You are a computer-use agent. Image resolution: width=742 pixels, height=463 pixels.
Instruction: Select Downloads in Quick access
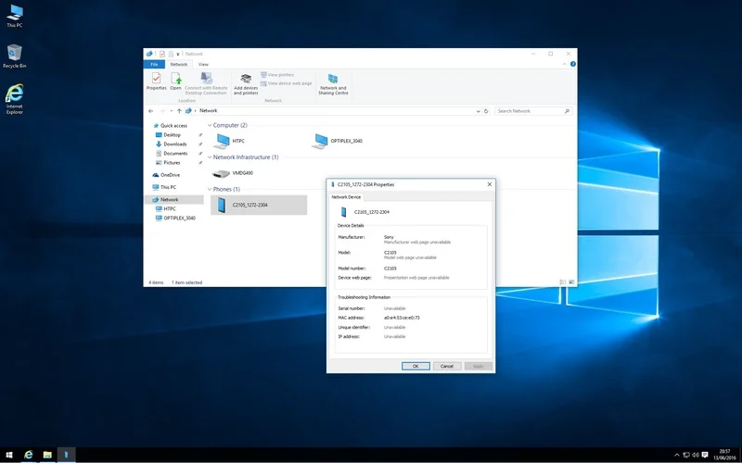coord(175,144)
